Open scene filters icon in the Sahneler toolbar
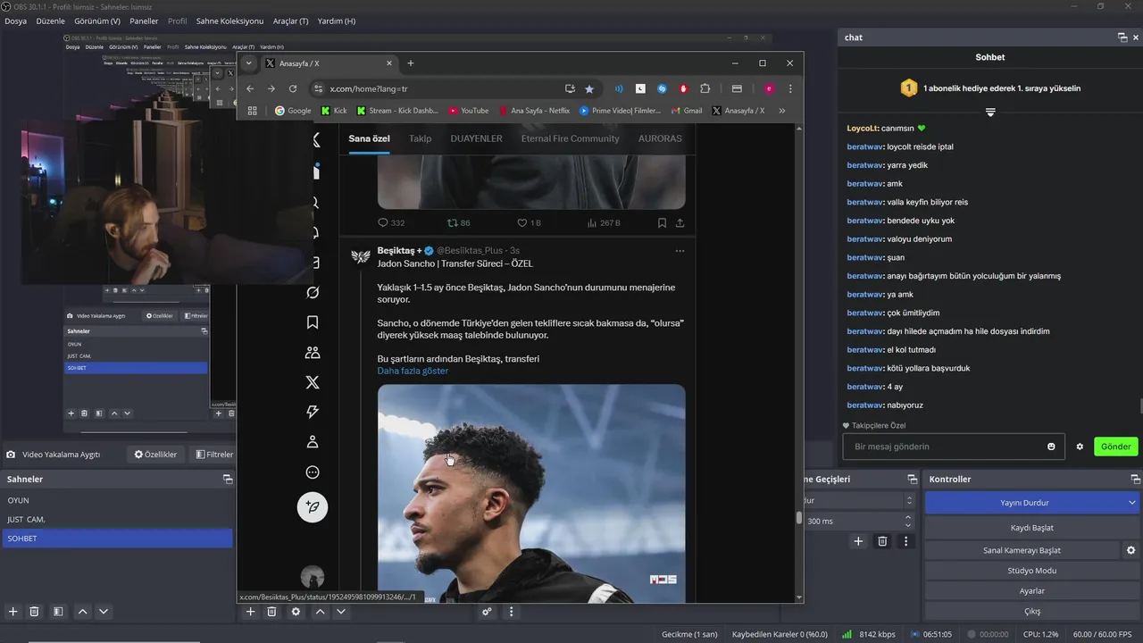 (x=58, y=612)
